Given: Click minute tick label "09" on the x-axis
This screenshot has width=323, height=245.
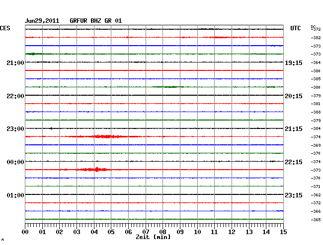Looking at the screenshot, I should tap(180, 232).
